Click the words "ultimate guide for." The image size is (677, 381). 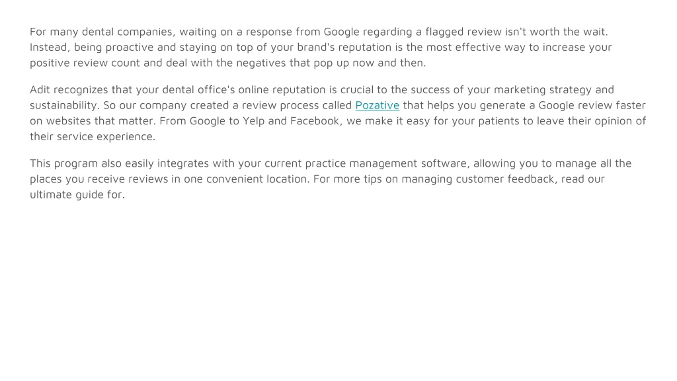pos(77,195)
